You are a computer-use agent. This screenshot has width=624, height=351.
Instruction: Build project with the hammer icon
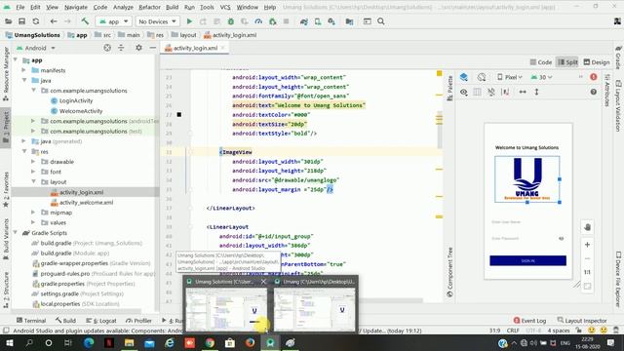tap(85, 21)
